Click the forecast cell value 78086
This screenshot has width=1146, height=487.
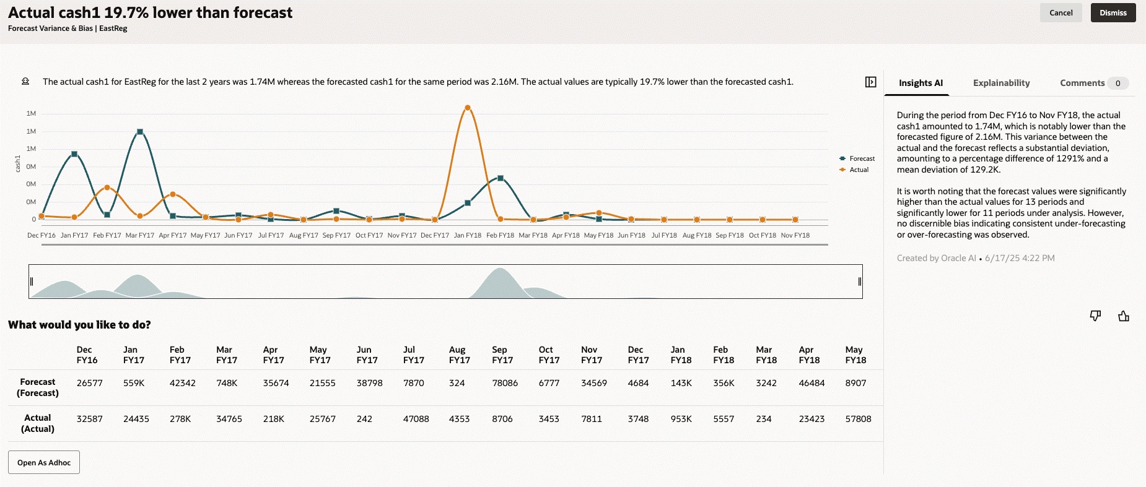505,383
